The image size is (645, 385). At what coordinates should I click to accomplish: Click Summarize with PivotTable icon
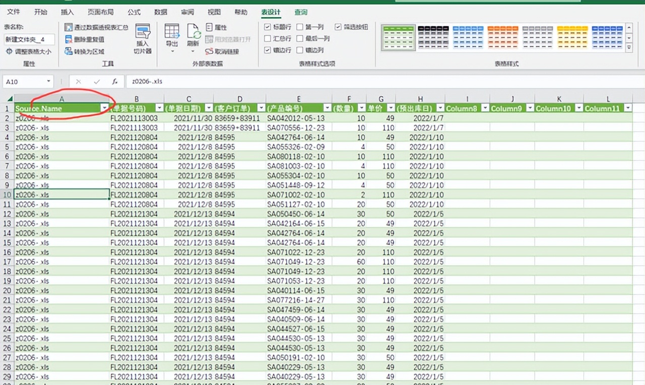click(69, 27)
